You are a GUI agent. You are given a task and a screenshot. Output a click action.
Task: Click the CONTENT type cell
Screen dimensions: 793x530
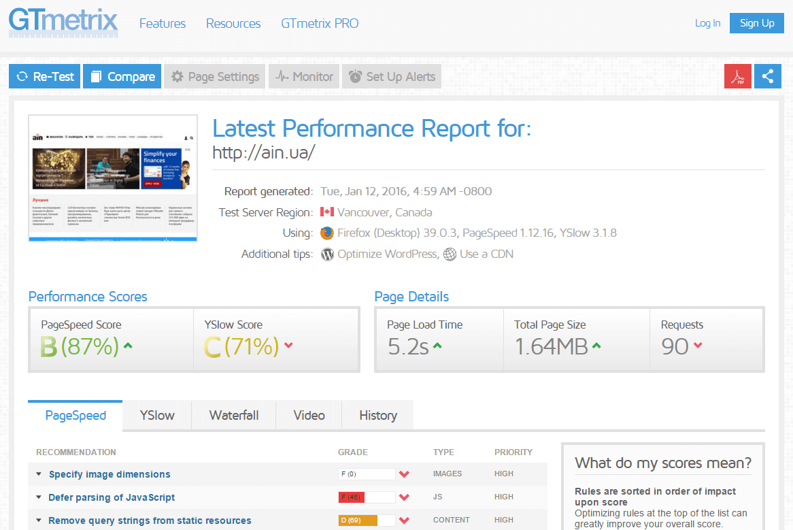click(451, 520)
